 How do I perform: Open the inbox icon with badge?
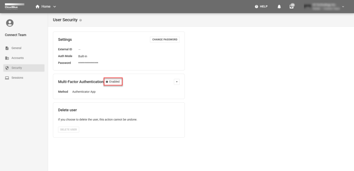click(x=291, y=7)
